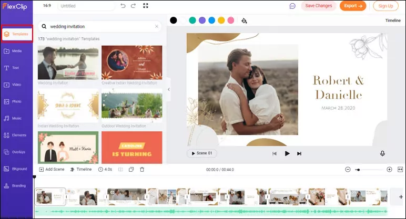Select the blue color swatch
The width and height of the screenshot is (406, 219).
(x=211, y=20)
